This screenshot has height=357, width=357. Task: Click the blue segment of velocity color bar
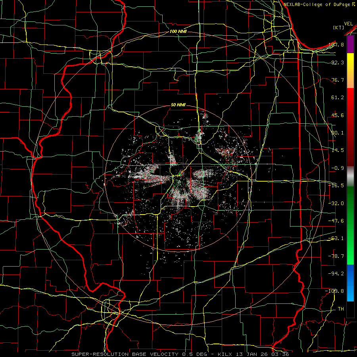[350, 283]
